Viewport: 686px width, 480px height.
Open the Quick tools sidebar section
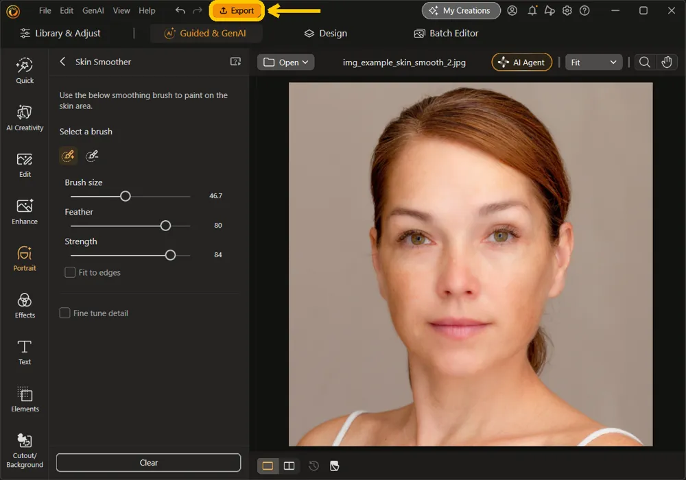coord(25,71)
